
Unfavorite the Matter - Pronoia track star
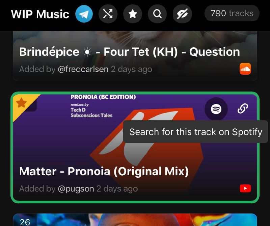[21, 103]
